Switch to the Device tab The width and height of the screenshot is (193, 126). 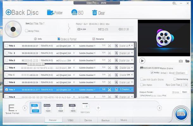[x=88, y=120]
